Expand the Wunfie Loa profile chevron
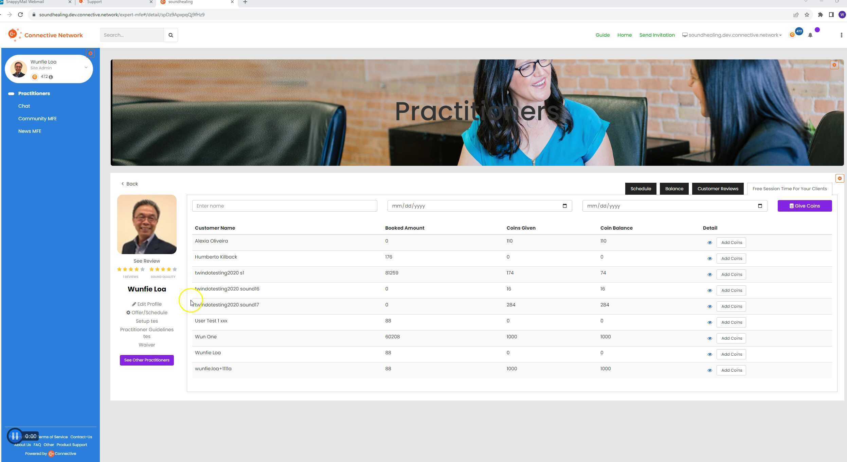Viewport: 847px width, 462px height. (x=86, y=68)
